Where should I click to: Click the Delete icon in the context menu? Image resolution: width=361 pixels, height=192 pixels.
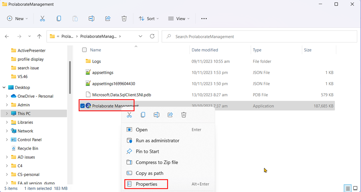(x=184, y=115)
